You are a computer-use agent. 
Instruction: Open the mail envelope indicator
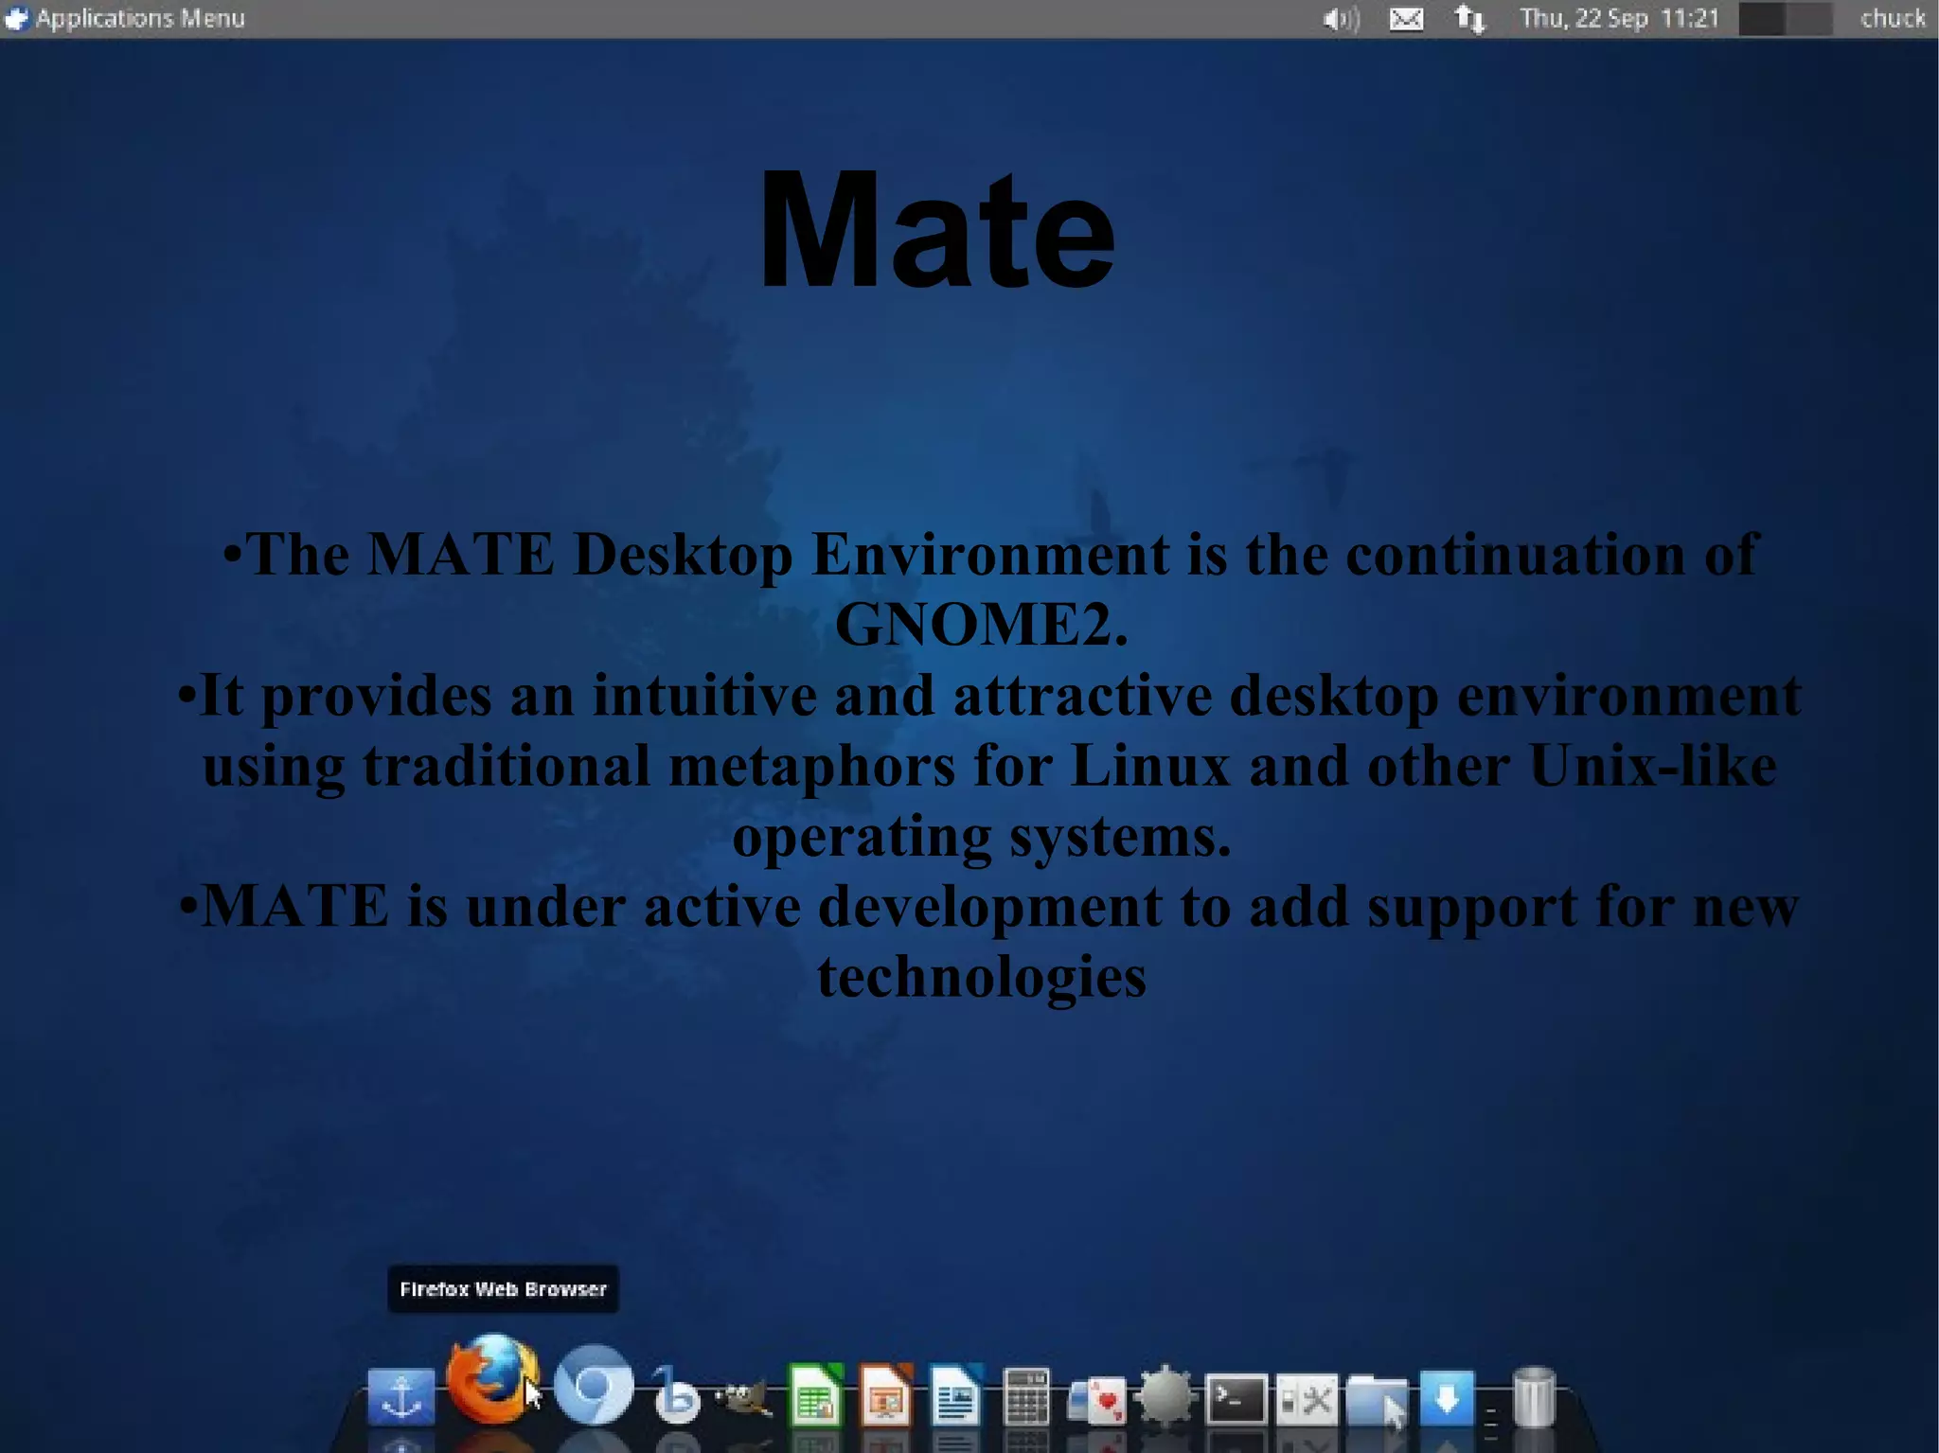pos(1406,19)
